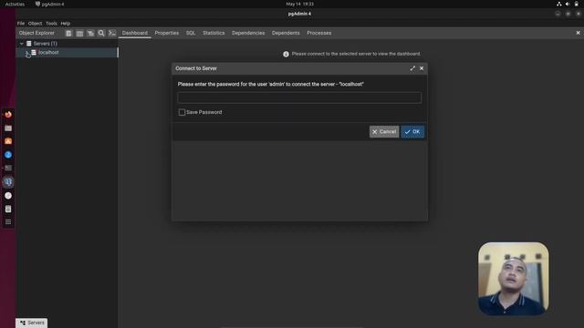Expand the localhost server node
Viewport: 584px width, 328px height.
click(x=27, y=53)
